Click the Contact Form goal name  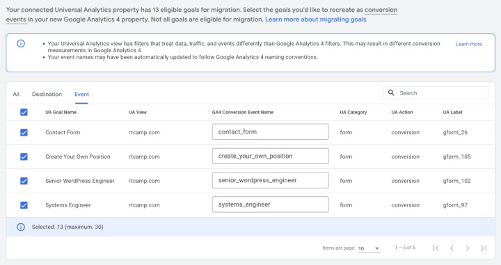63,132
